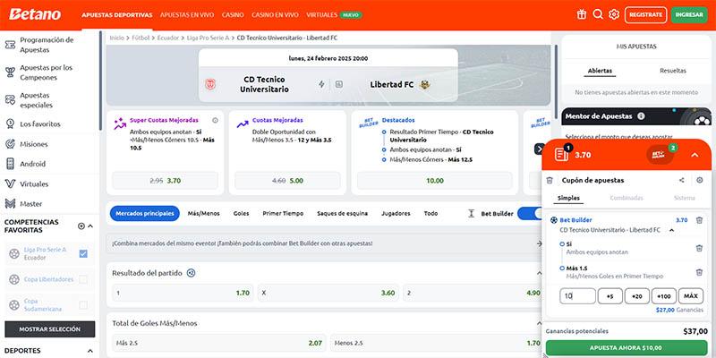Check Copa Sudamericana favorite

click(x=83, y=305)
